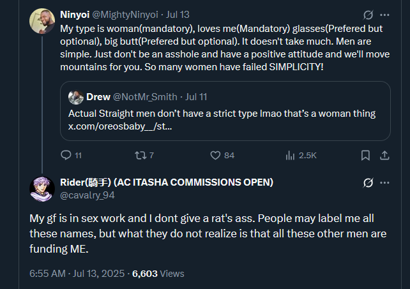Share Ninyoi's tweet
410x289 pixels.
pyautogui.click(x=384, y=155)
